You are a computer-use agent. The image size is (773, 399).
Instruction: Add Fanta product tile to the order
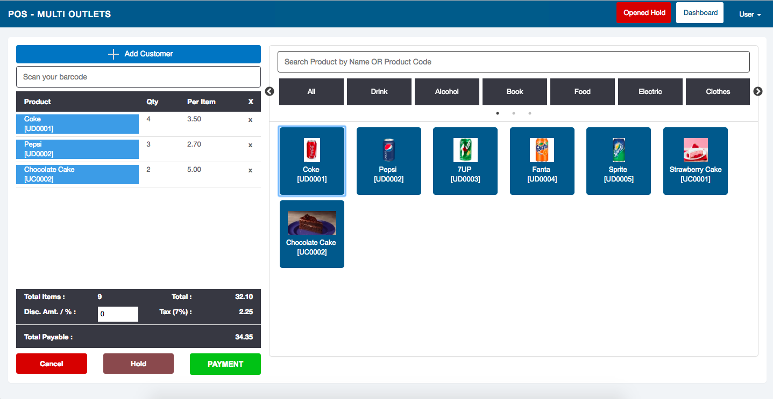(542, 161)
